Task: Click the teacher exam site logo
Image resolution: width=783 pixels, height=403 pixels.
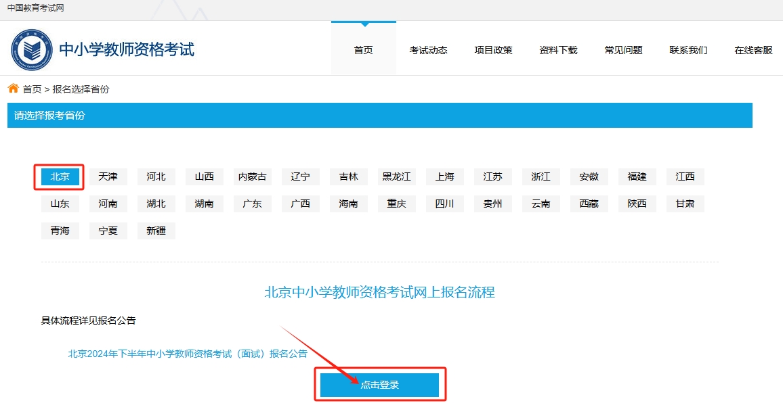Action: [31, 49]
